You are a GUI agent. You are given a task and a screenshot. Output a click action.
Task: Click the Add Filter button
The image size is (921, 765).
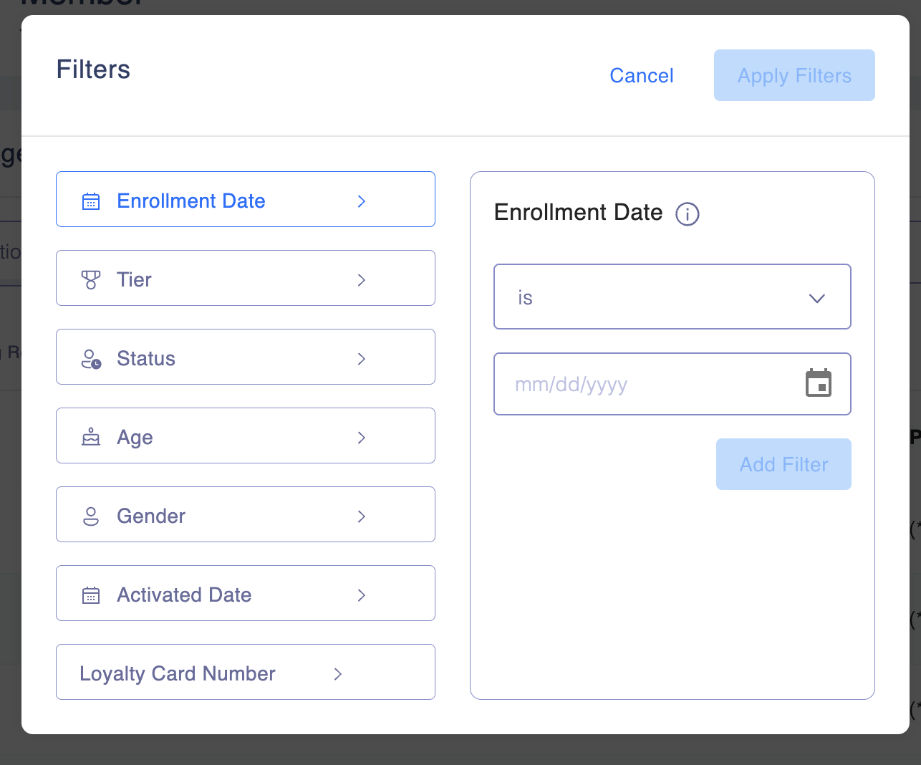(x=783, y=464)
